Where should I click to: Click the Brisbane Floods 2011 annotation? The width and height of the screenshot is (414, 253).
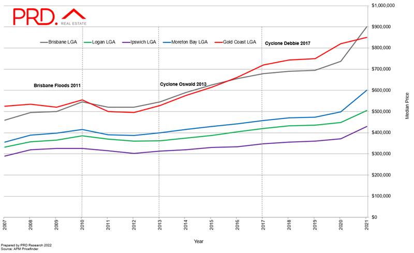(57, 85)
